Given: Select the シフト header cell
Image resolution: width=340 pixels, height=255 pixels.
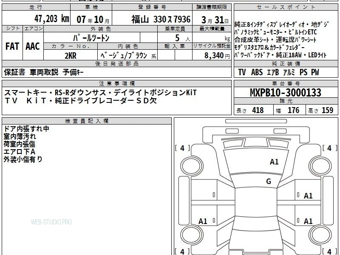Looking at the screenshot, I should tap(12, 28).
